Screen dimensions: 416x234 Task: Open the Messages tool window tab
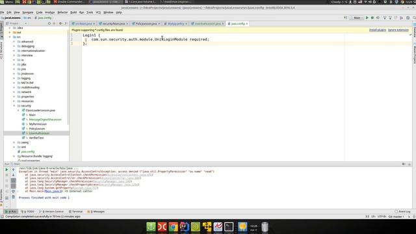[96, 211]
